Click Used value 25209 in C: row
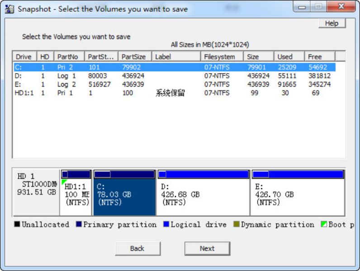Image resolution: width=360 pixels, height=271 pixels. tap(287, 67)
